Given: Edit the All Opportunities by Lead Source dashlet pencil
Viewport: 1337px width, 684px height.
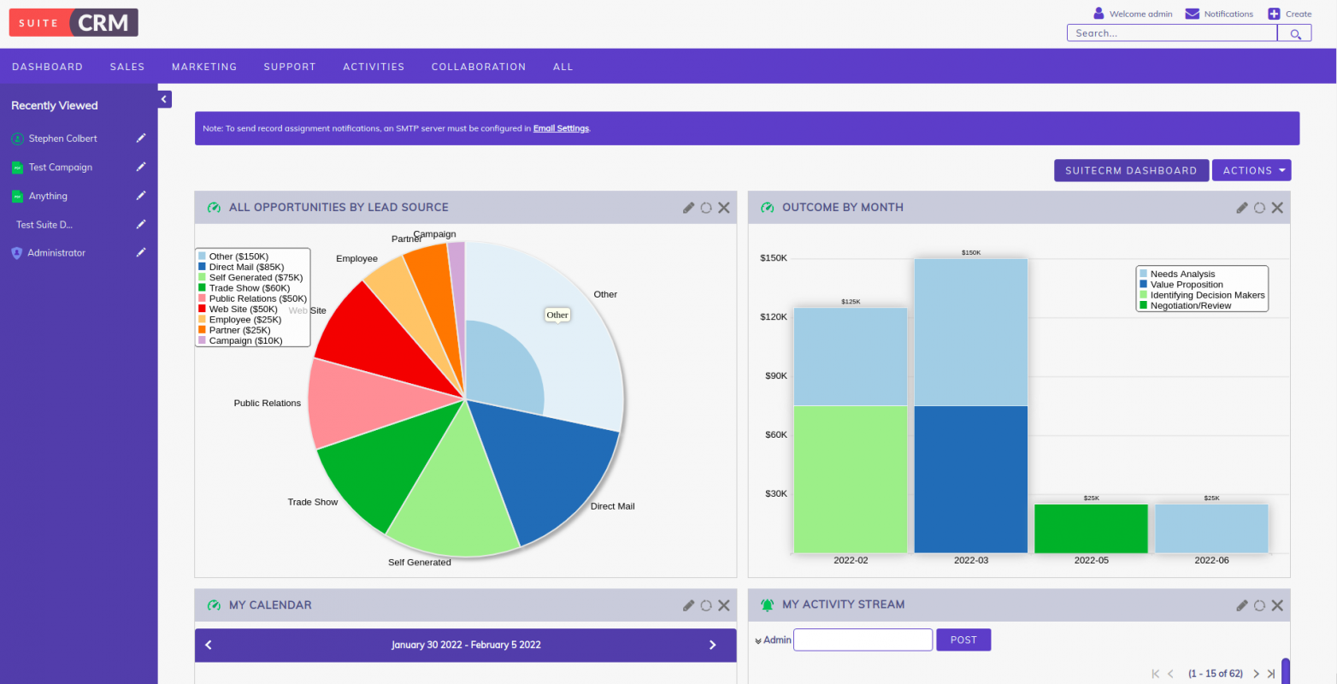Looking at the screenshot, I should 688,207.
